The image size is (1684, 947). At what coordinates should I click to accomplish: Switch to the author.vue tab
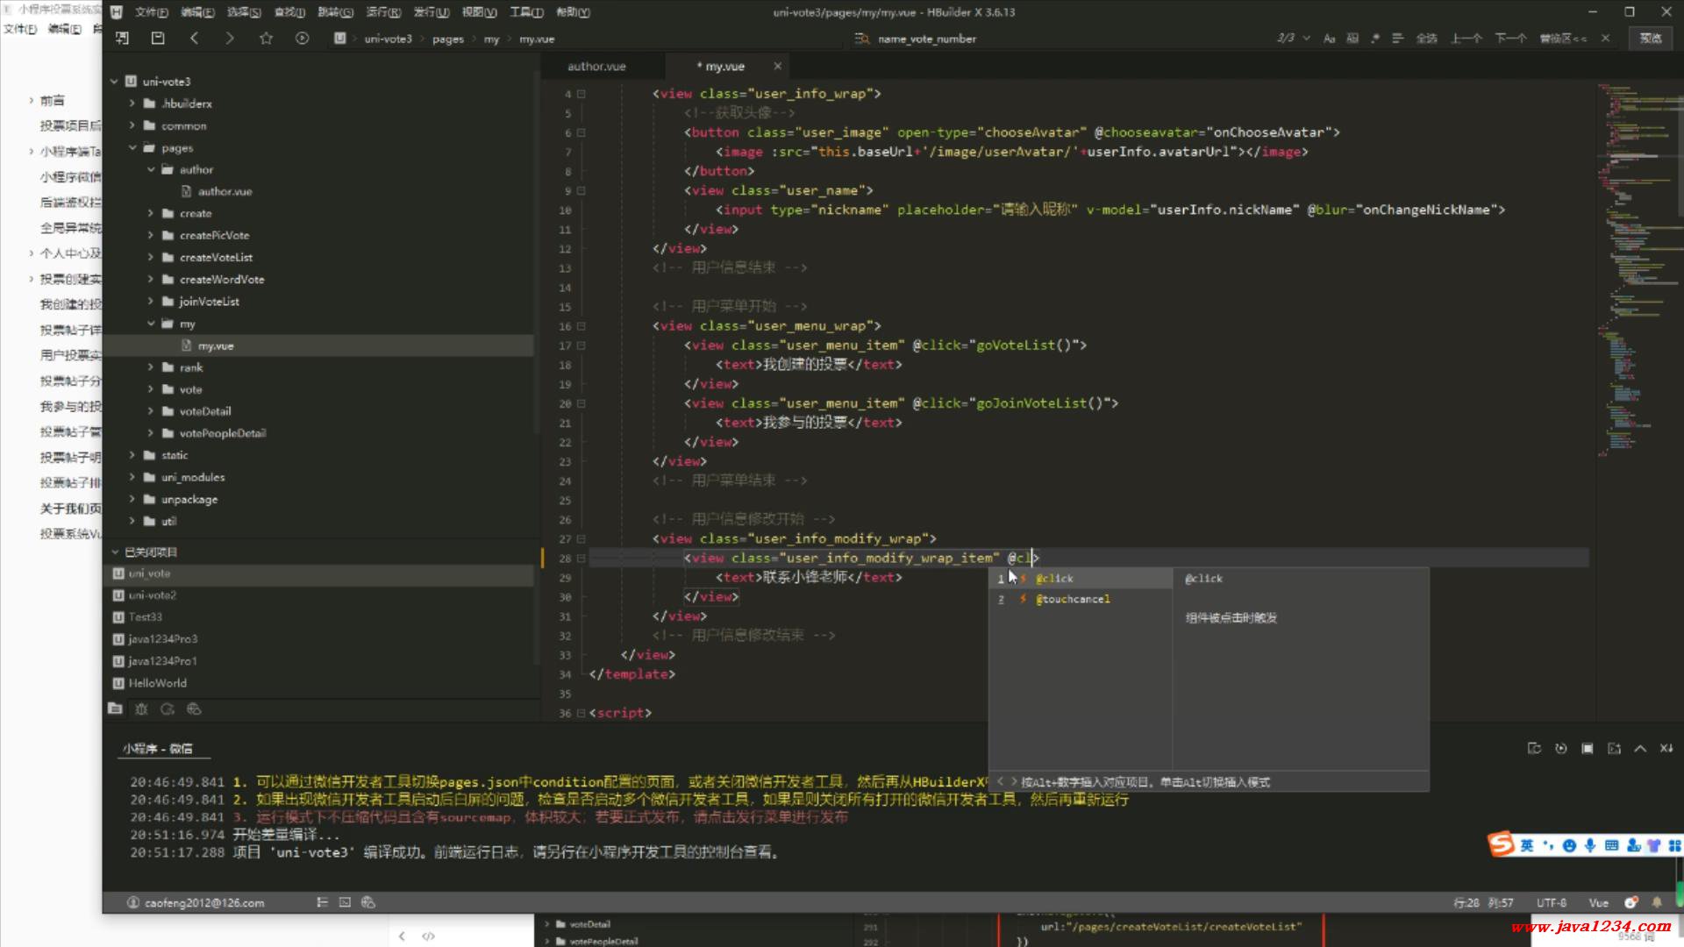click(x=596, y=66)
